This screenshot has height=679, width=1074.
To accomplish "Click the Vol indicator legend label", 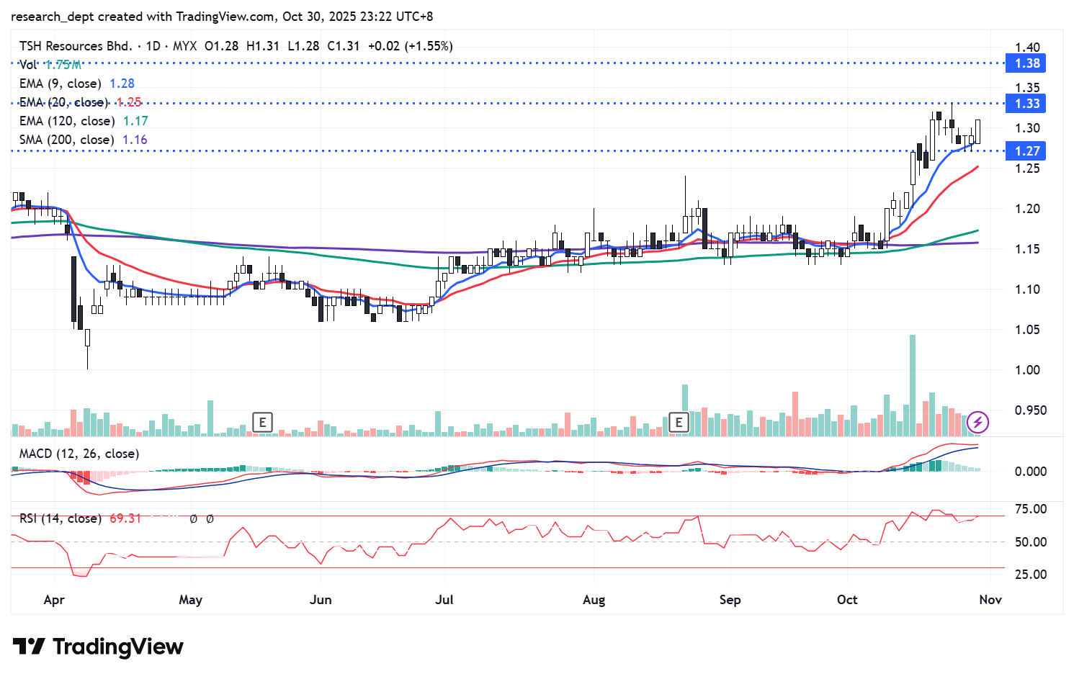I will click(x=29, y=65).
